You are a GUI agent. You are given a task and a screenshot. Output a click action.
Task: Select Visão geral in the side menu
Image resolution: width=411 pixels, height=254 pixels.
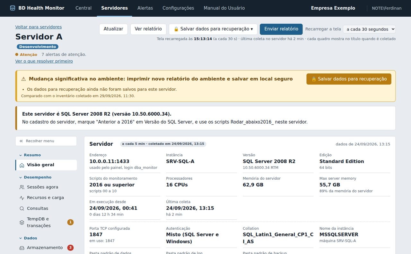coord(46,165)
